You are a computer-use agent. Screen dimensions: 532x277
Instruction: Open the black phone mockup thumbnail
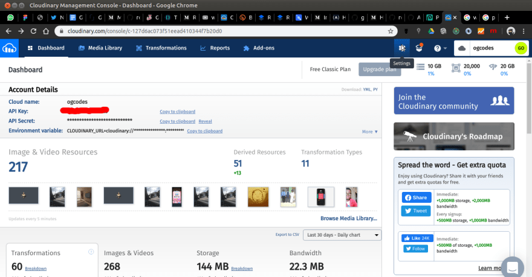(320, 197)
